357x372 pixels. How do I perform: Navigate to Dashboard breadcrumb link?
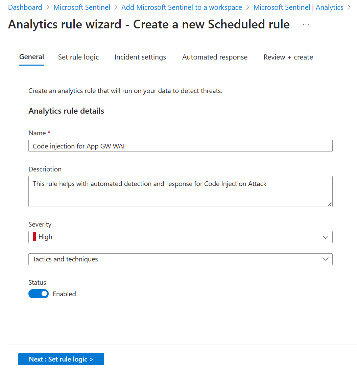25,7
